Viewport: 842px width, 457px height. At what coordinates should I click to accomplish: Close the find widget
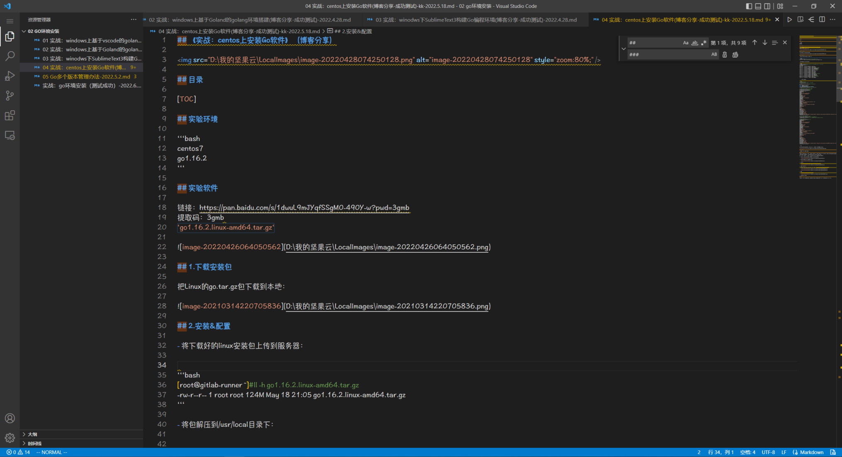tap(785, 43)
